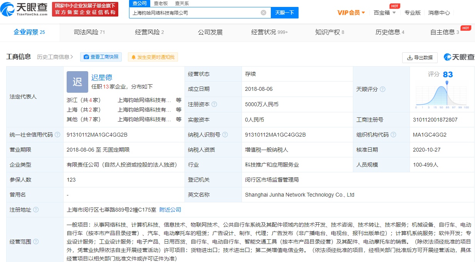Click the 迟 avatar thumbnail

(77, 82)
